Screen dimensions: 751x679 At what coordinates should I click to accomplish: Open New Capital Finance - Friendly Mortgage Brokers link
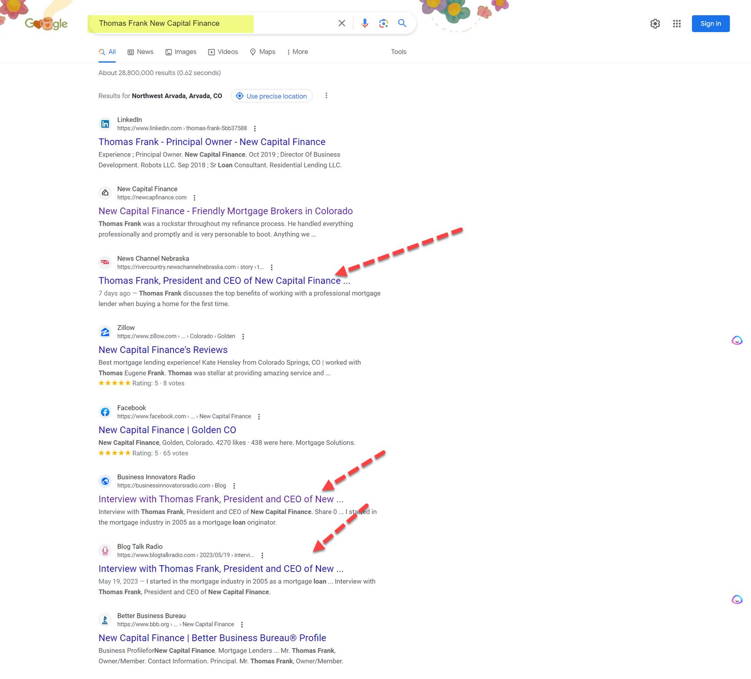pyautogui.click(x=225, y=211)
